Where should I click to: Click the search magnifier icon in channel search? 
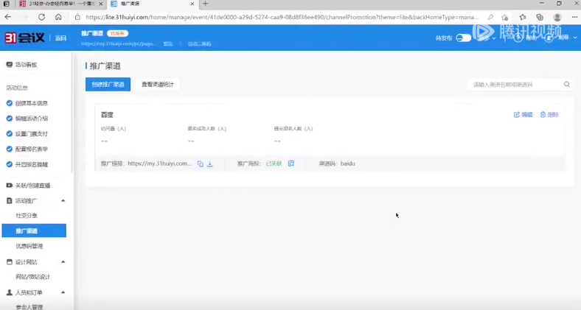pyautogui.click(x=566, y=85)
